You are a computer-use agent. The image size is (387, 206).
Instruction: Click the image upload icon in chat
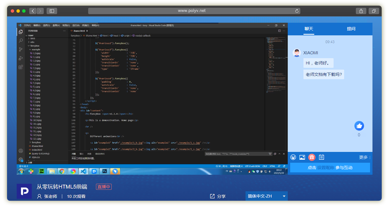coord(302,157)
